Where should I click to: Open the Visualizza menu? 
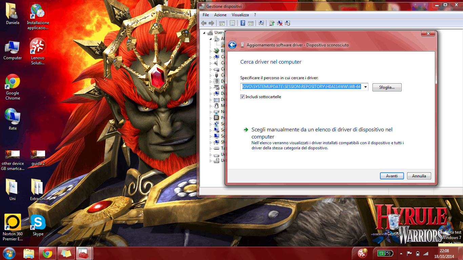click(240, 15)
